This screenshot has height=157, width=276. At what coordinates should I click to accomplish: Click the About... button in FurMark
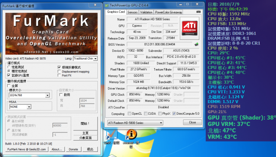click(x=56, y=149)
